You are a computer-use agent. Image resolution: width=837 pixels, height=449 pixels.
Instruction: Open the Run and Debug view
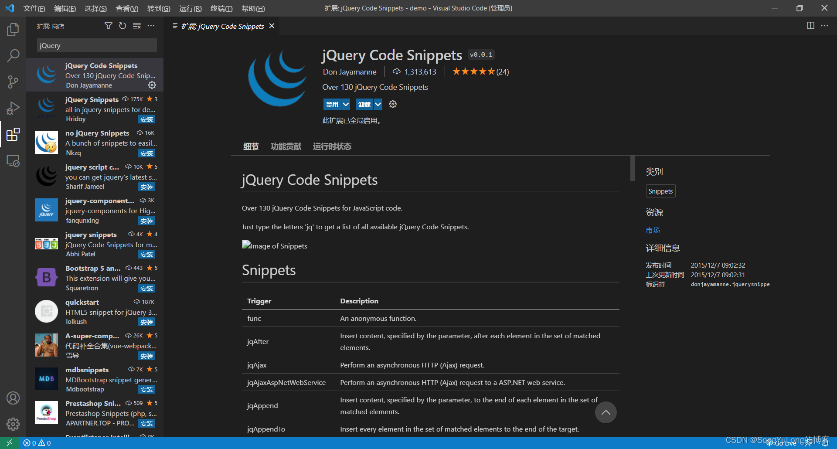pyautogui.click(x=13, y=108)
